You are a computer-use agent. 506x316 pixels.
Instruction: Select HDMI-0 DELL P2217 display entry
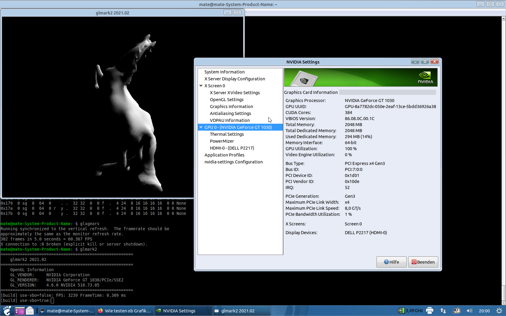[232, 148]
